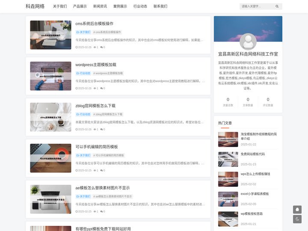
Task: Focus the keyword search field
Action: click(x=257, y=6)
